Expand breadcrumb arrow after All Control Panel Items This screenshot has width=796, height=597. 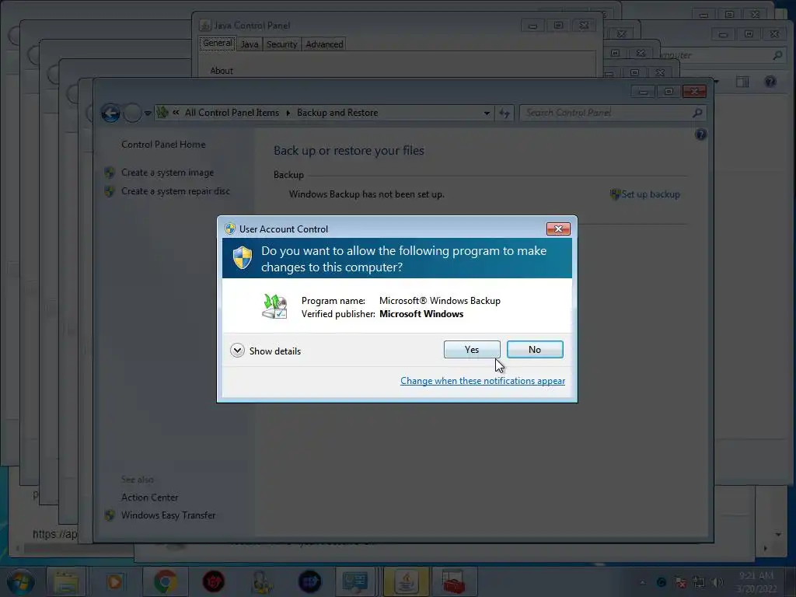(288, 113)
